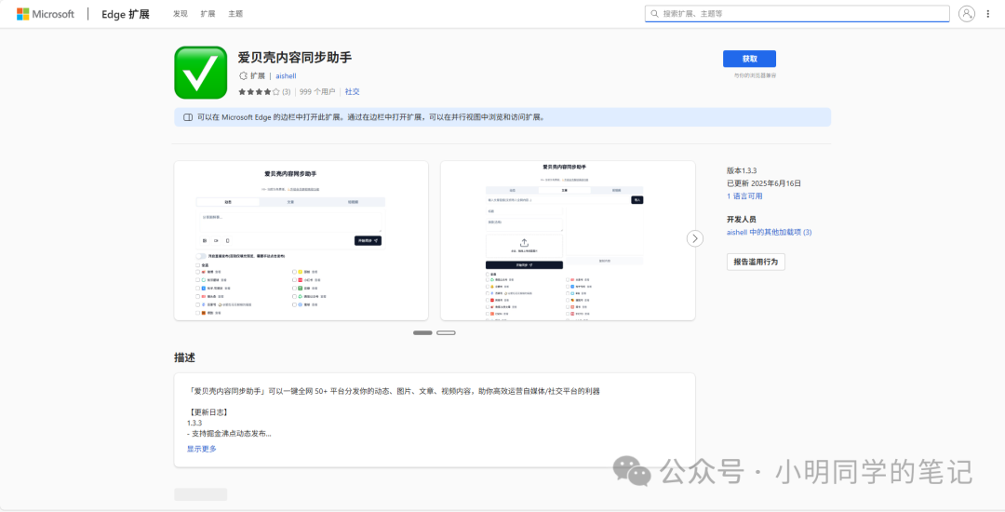Click the 999 个用户 text
Image resolution: width=1005 pixels, height=512 pixels.
pyautogui.click(x=317, y=91)
